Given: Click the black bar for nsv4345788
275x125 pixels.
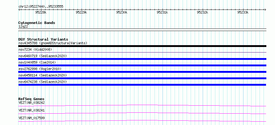Looking at the screenshot, I should (x=142, y=46).
